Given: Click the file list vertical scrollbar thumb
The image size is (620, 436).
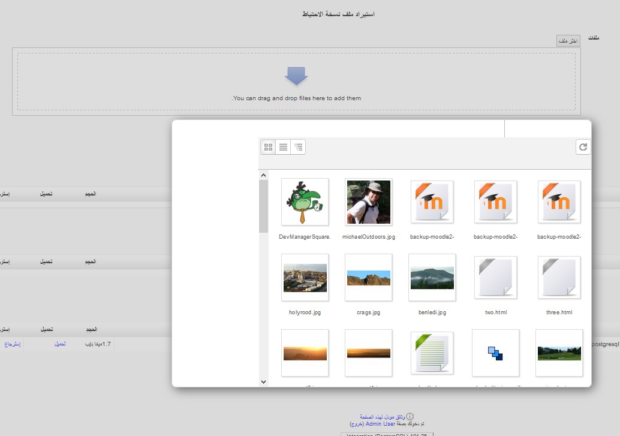Looking at the screenshot, I should [263, 206].
